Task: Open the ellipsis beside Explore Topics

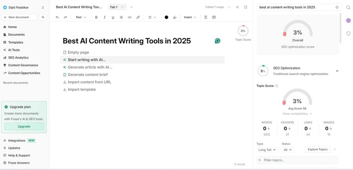Action: point(335,149)
